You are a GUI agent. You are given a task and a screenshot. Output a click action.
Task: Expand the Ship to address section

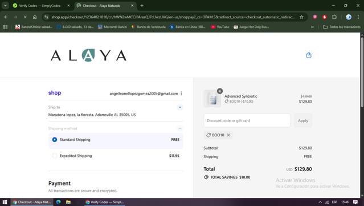point(180,107)
